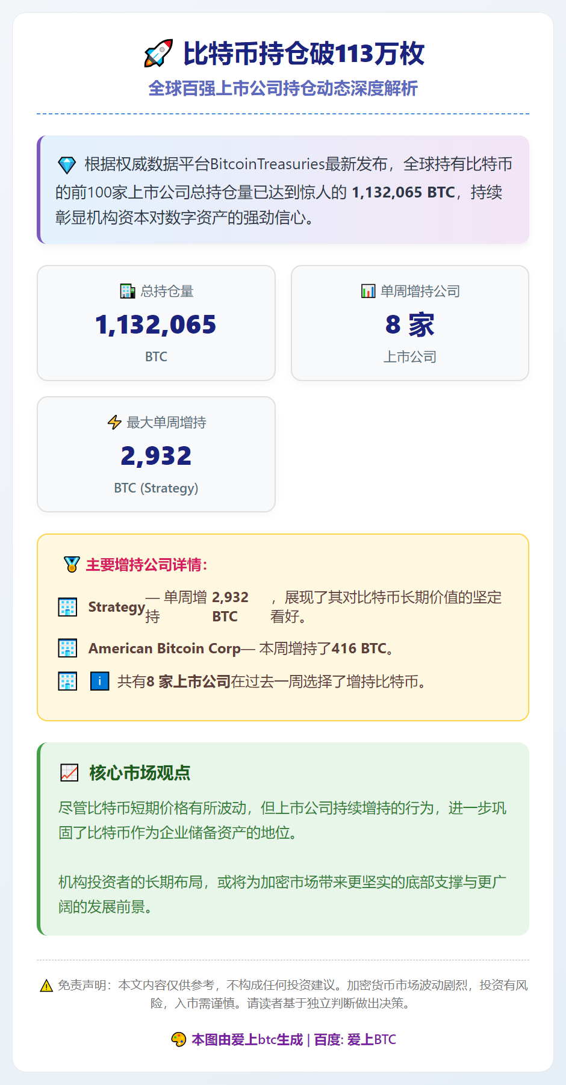566x1085 pixels.
Task: Click the 主要增持公司详情 heading
Action: pyautogui.click(x=146, y=565)
